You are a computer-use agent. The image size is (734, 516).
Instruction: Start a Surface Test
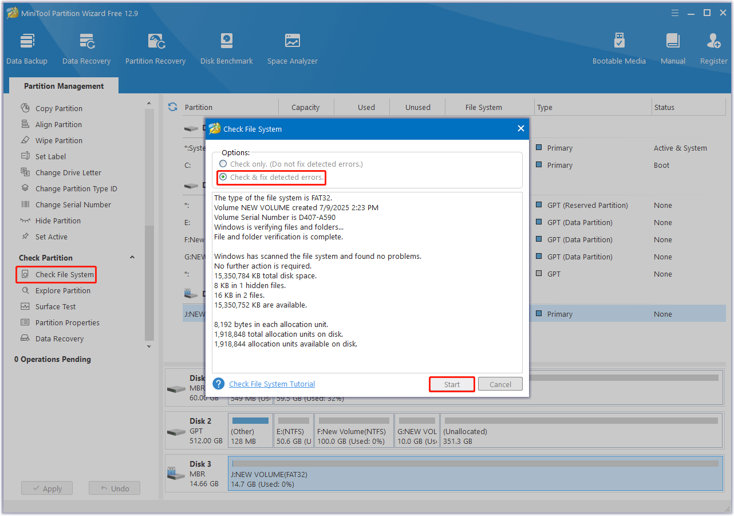click(56, 306)
